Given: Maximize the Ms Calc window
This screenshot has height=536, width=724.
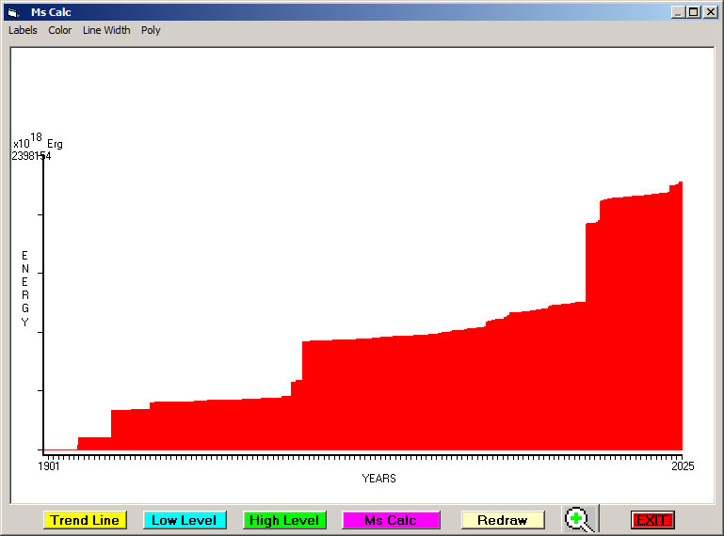Looking at the screenshot, I should [x=694, y=12].
